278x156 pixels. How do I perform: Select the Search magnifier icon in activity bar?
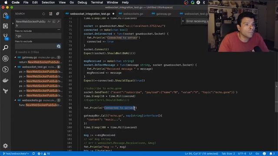6,48
